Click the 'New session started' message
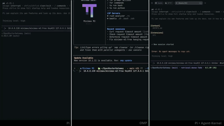The width and height of the screenshot is (224, 126). pos(163,44)
